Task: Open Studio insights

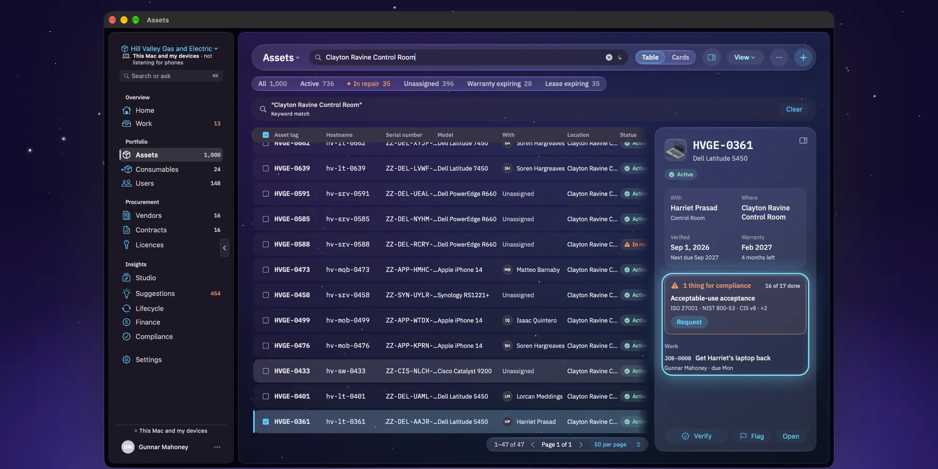Action: [x=171, y=278]
